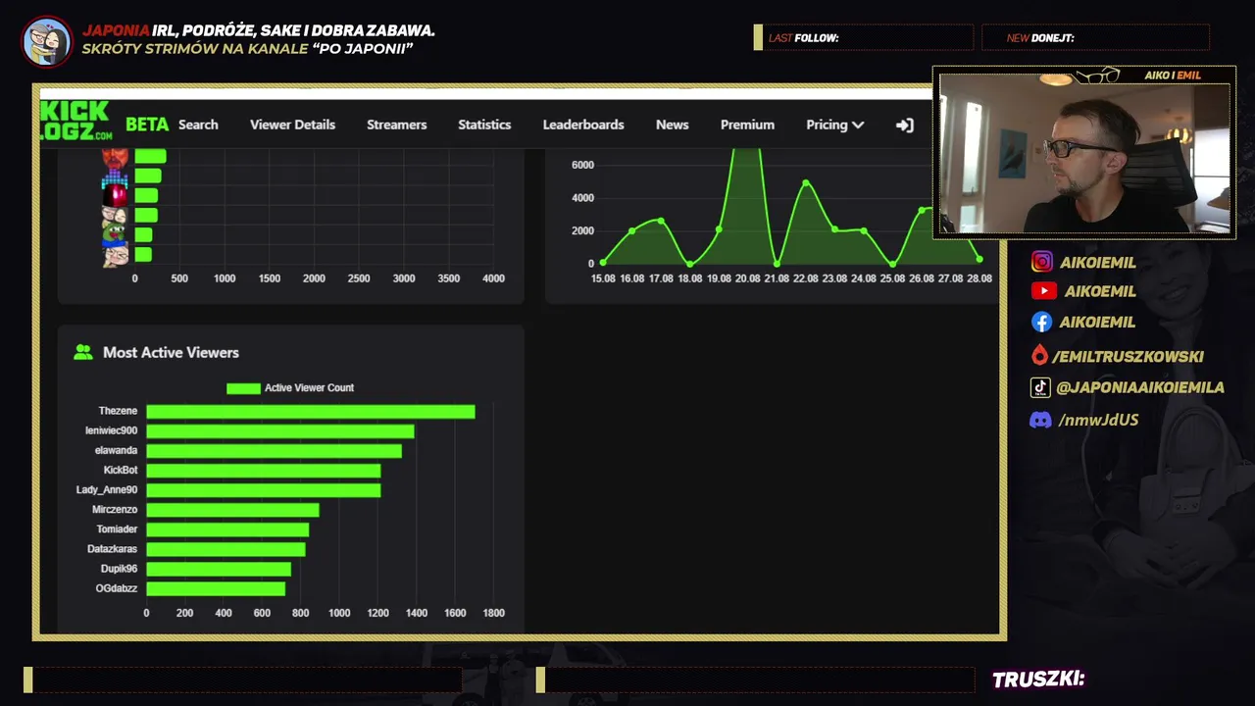The image size is (1255, 706).
Task: Click the Dupik96 bar
Action: (x=219, y=569)
